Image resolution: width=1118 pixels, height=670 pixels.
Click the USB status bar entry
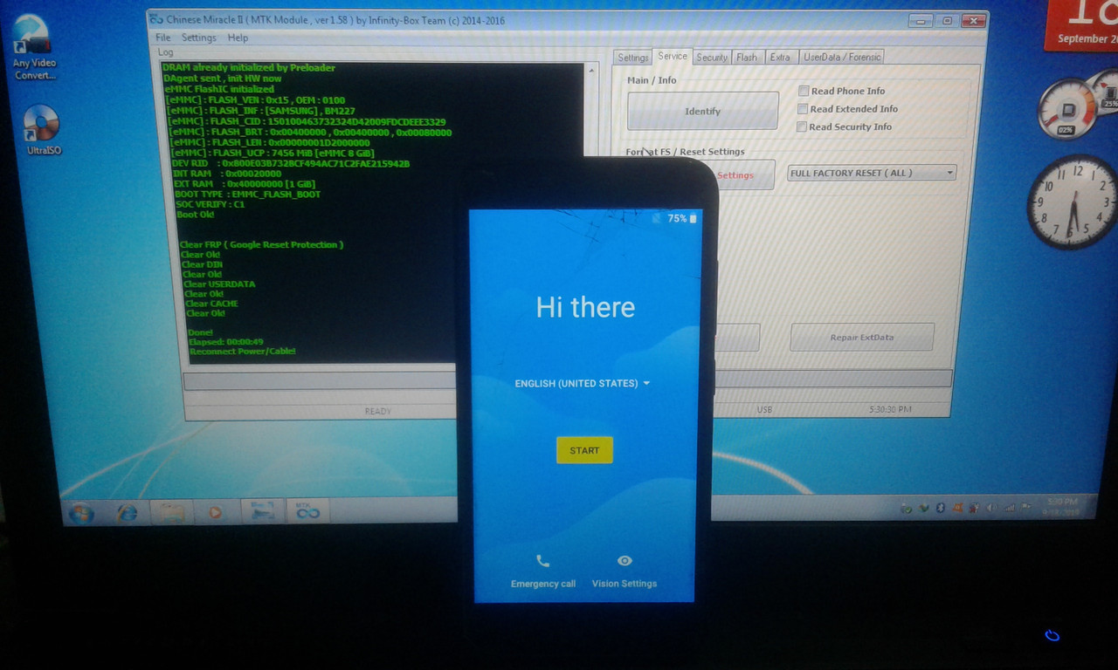[764, 409]
